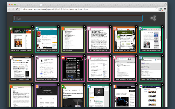175x109 pixels.
Task: Click the TechCrunch favicon on bottom-row tile
Action: pos(63,86)
